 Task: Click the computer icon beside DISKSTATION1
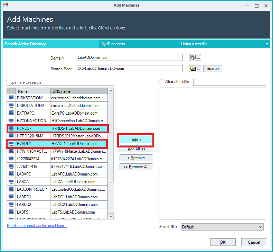point(11,98)
